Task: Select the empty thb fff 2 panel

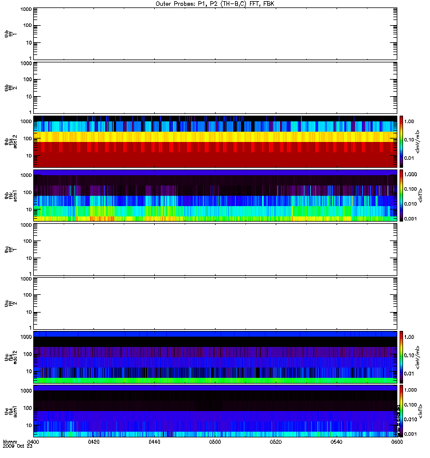Action: coord(215,88)
